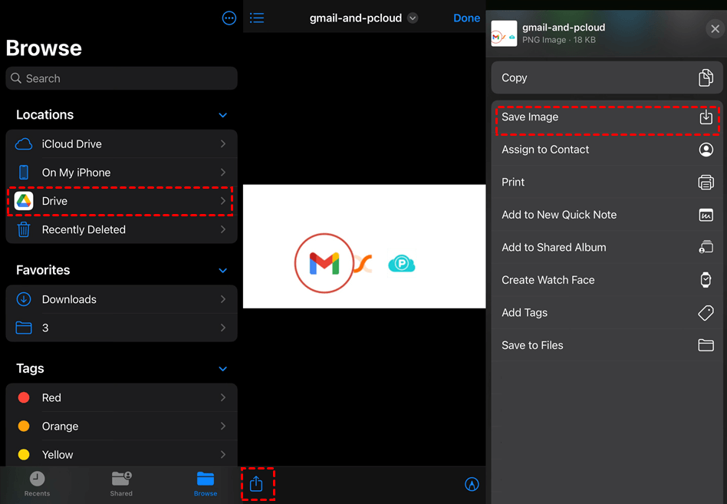Image resolution: width=727 pixels, height=504 pixels.
Task: Open the folder named 3
Action: (121, 328)
